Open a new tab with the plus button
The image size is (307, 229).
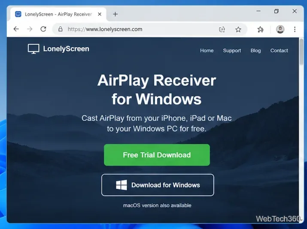point(116,14)
